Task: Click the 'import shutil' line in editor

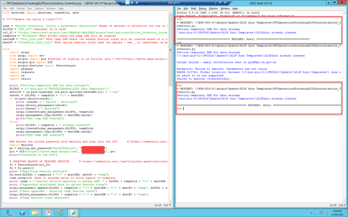Action: tap(20, 79)
